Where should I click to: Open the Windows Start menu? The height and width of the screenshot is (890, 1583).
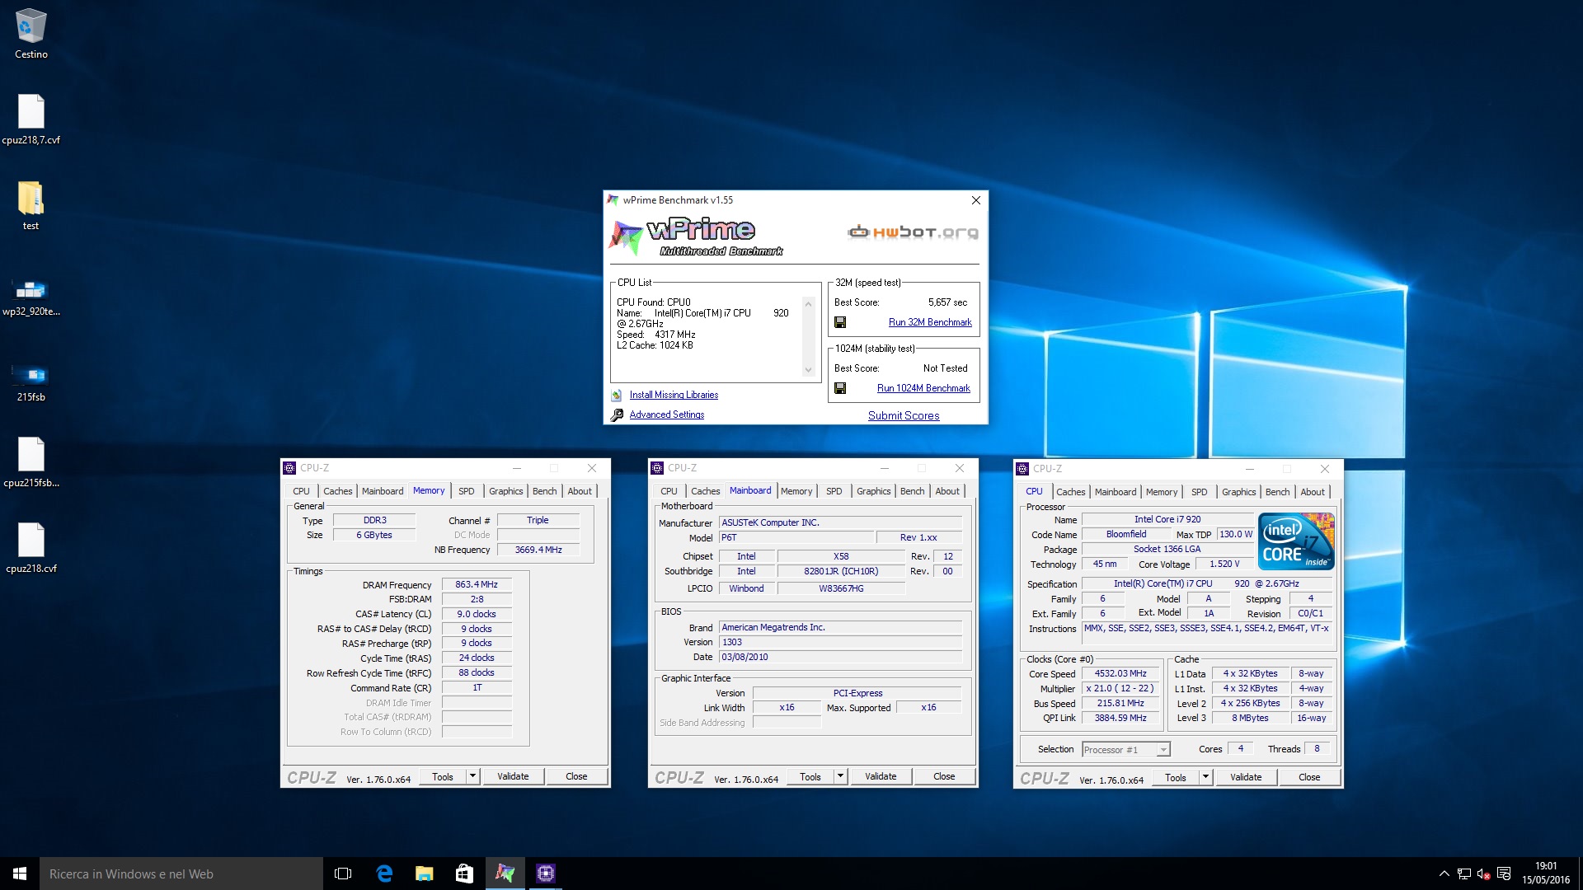tap(20, 874)
